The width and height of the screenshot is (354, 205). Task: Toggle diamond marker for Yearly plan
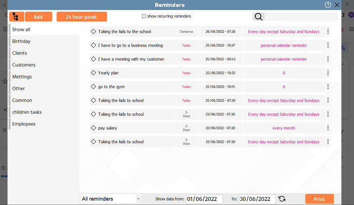94,73
